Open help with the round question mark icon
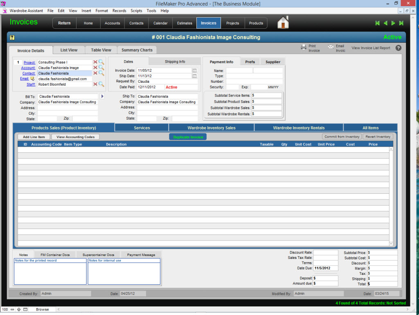Viewport: 419px width, 315px height. click(398, 48)
